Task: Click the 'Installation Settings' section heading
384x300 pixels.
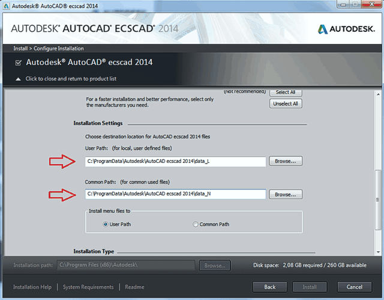Action: (98, 123)
